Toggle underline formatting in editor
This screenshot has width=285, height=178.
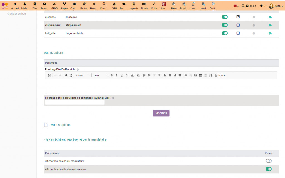coord(121,75)
